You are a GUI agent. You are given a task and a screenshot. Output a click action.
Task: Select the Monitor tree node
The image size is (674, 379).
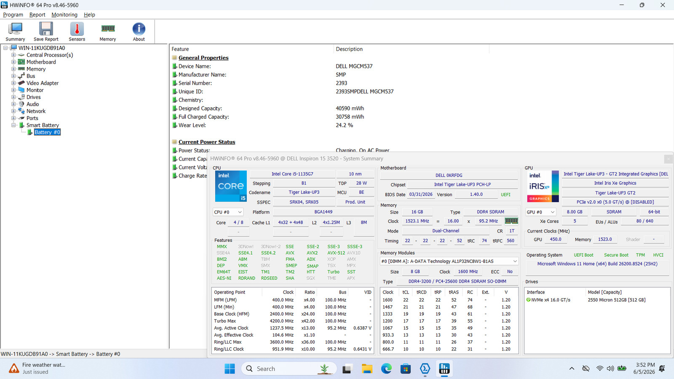[35, 90]
